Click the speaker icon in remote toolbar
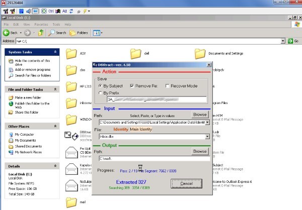Image resolution: width=302 pixels, height=210 pixels. point(28,11)
